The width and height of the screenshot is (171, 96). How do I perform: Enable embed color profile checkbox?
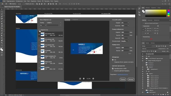[x=113, y=71]
